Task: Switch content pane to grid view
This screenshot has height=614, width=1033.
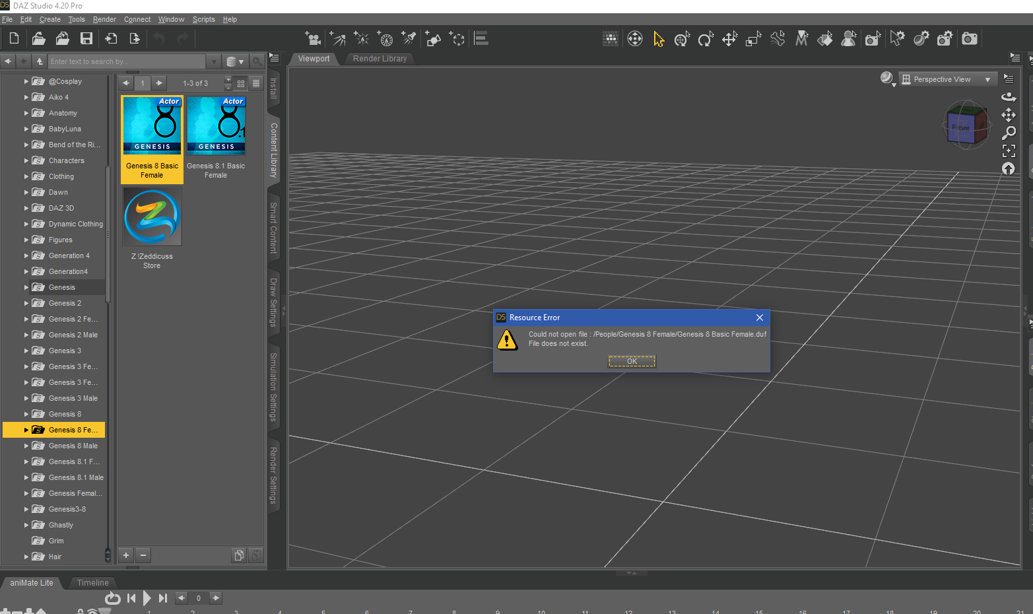Action: pos(241,83)
